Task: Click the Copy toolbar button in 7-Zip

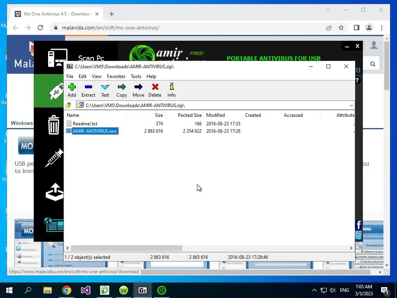Action: coord(121,90)
